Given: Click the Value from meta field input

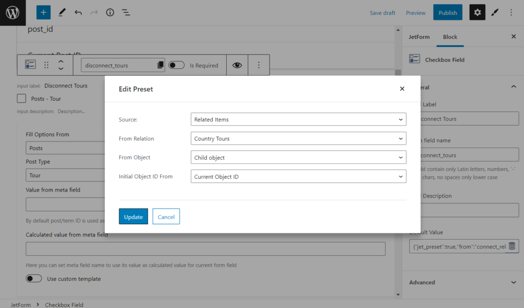Looking at the screenshot, I should 65,204.
